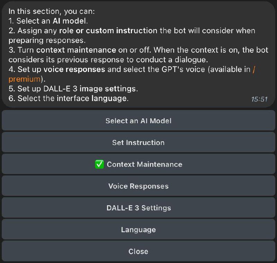Screen dimensions: 277x263
Task: Open DALL-E 3 Settings
Action: [x=138, y=208]
